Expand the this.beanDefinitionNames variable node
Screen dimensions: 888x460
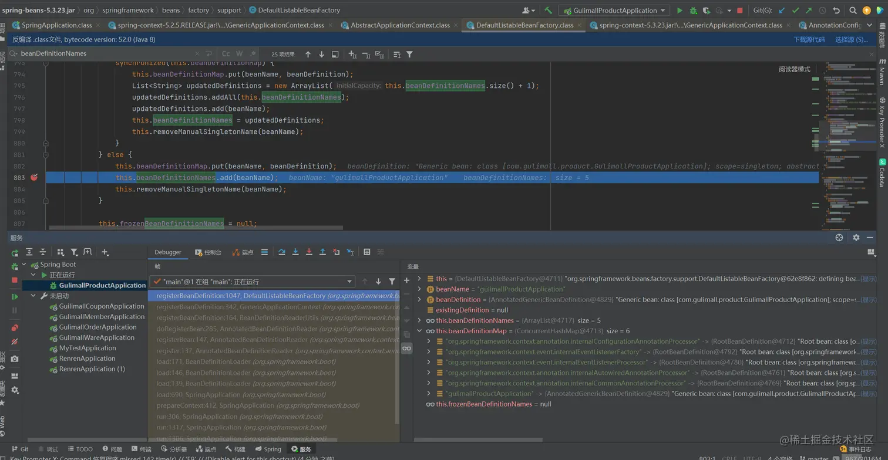[419, 320]
